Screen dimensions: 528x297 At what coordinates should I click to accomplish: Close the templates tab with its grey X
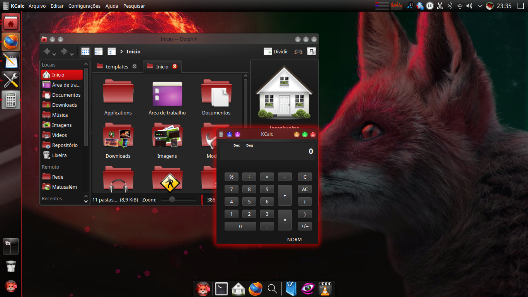[x=135, y=67]
